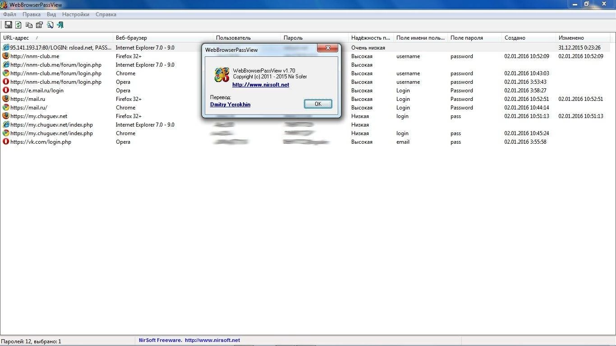The image size is (616, 346).
Task: Click the Internet Explorer icon of nnm-club.me/forum/login.php
Action: 6,64
